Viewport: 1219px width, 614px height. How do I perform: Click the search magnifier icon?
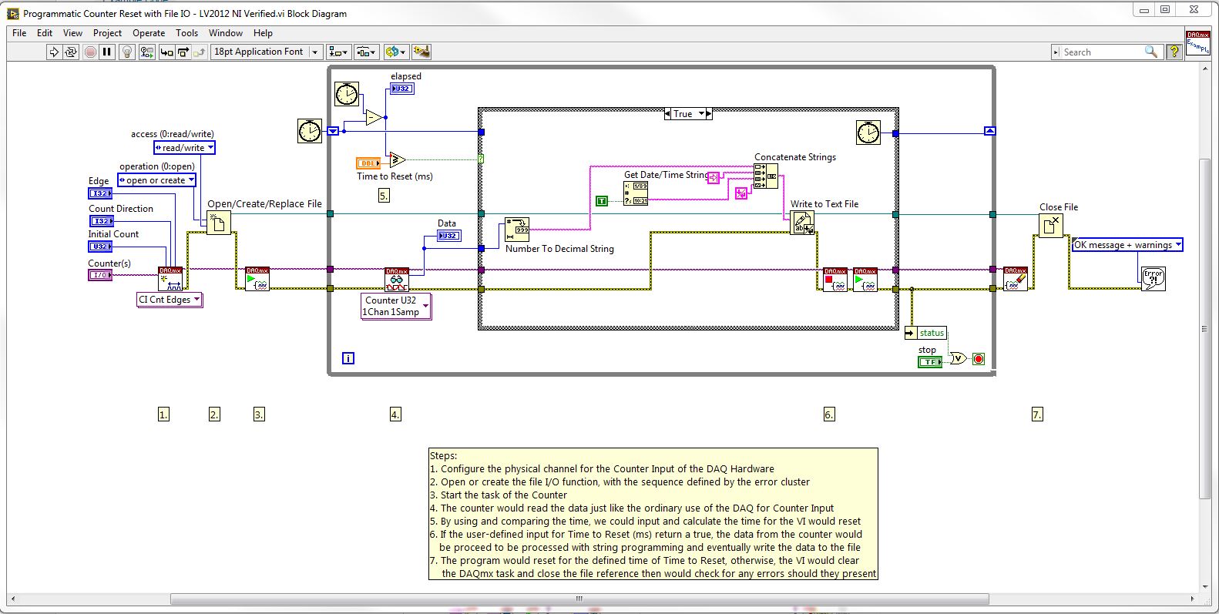[x=1150, y=52]
